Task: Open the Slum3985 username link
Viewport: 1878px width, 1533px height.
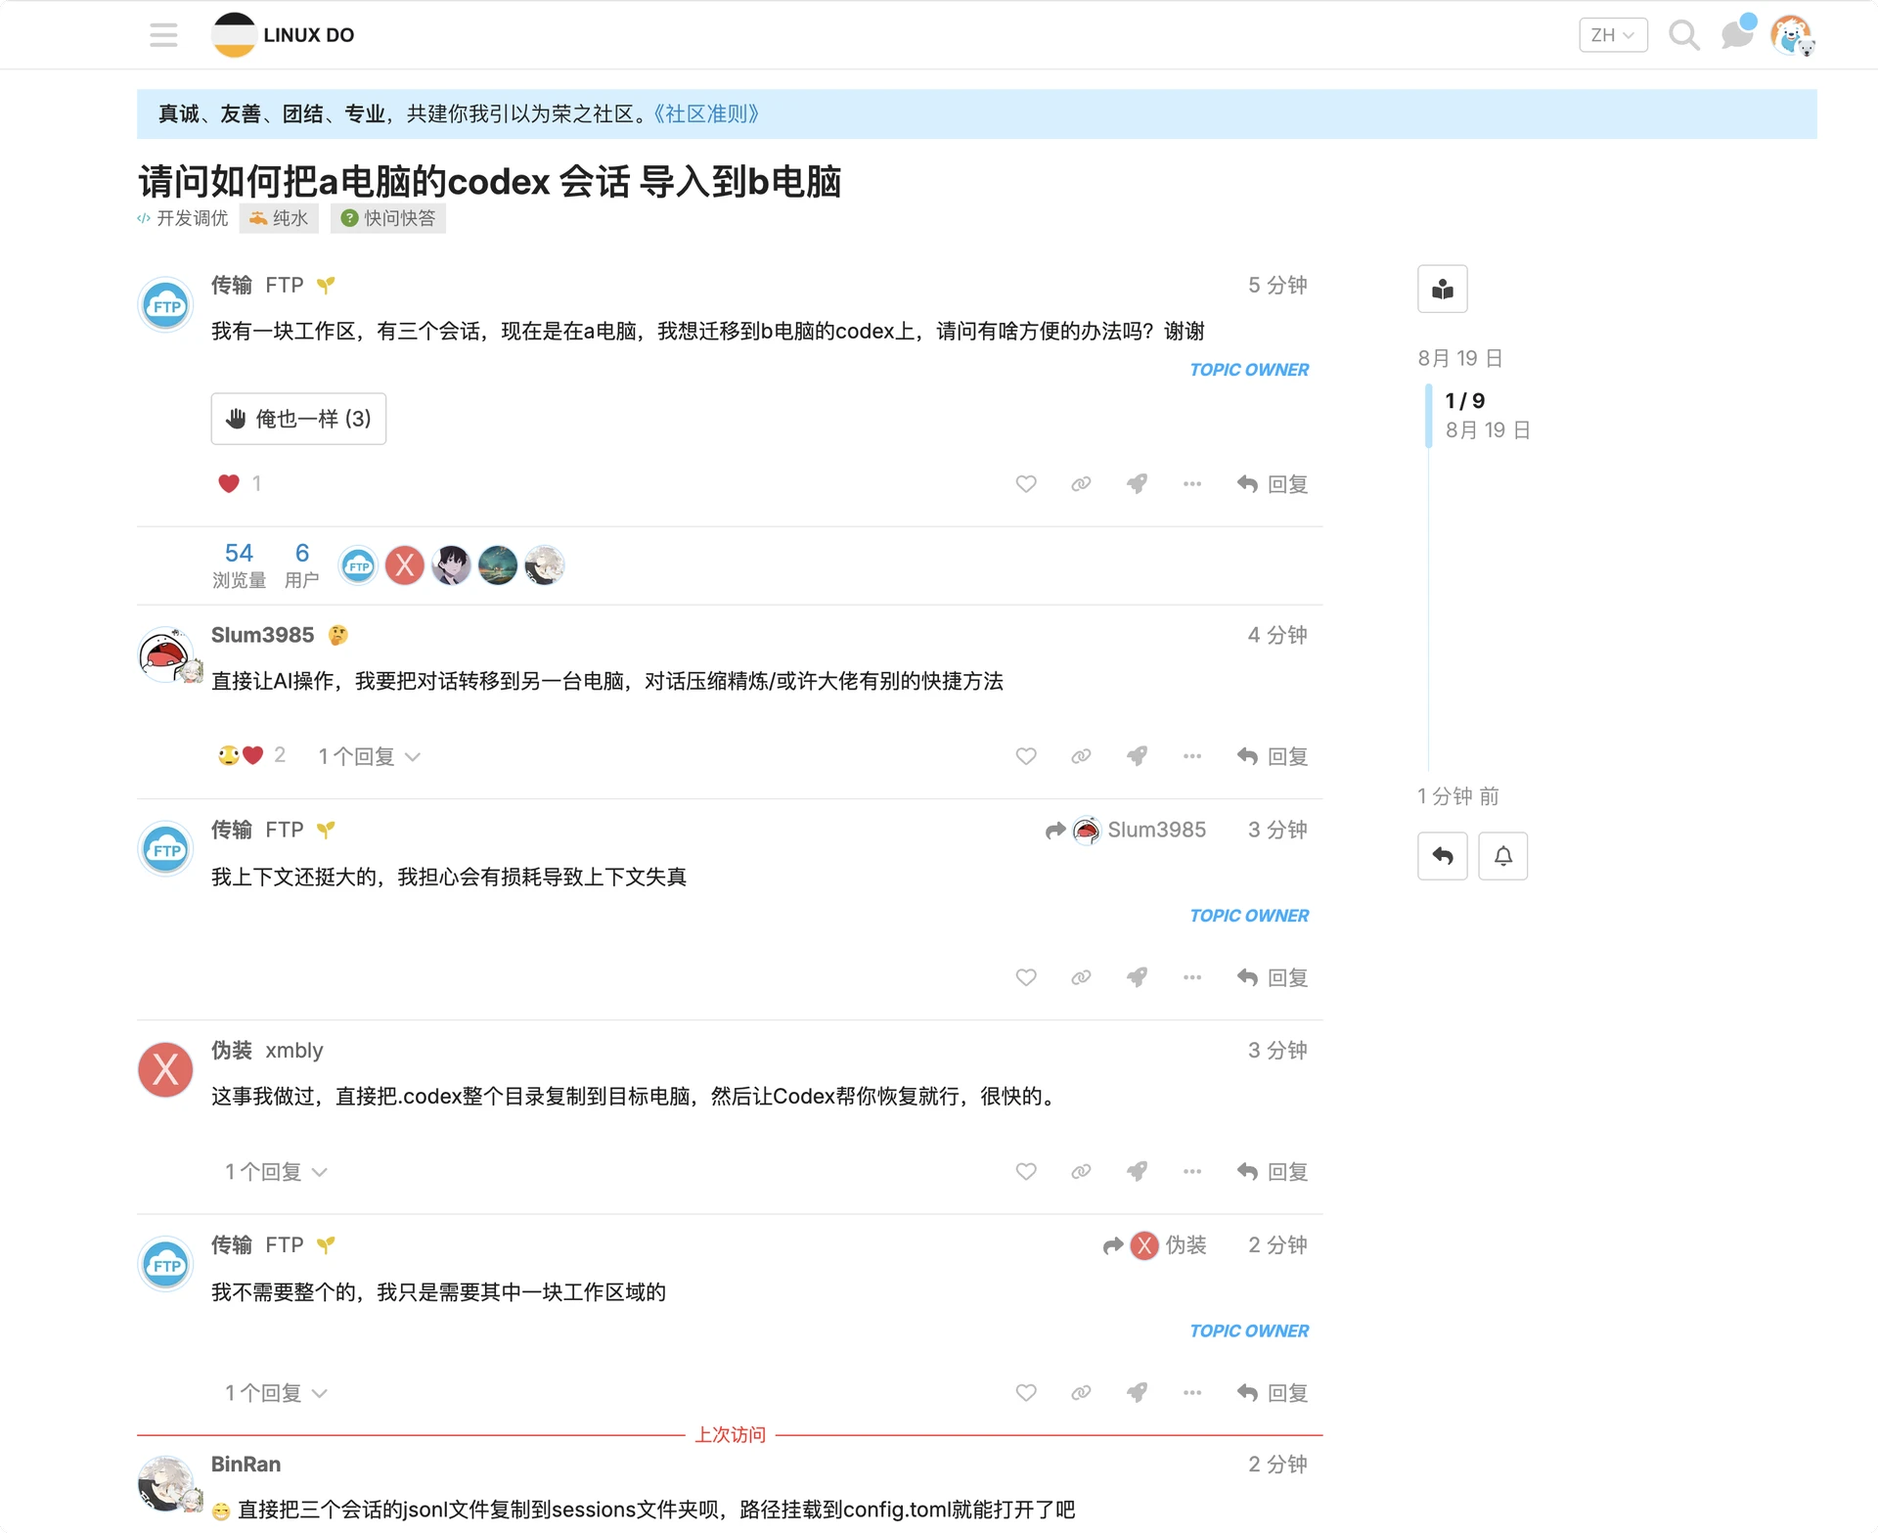Action: coord(262,635)
